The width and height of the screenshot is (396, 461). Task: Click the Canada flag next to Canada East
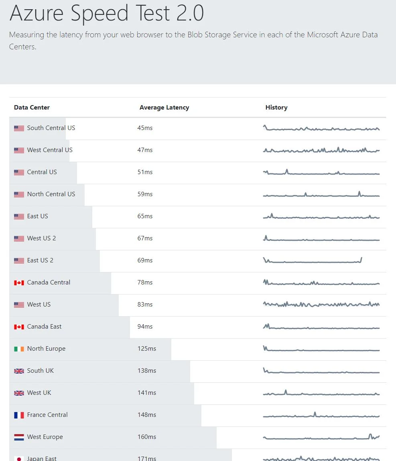click(x=19, y=327)
